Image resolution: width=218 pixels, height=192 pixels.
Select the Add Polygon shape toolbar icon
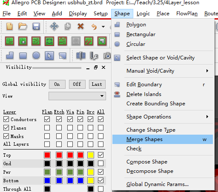10,56
